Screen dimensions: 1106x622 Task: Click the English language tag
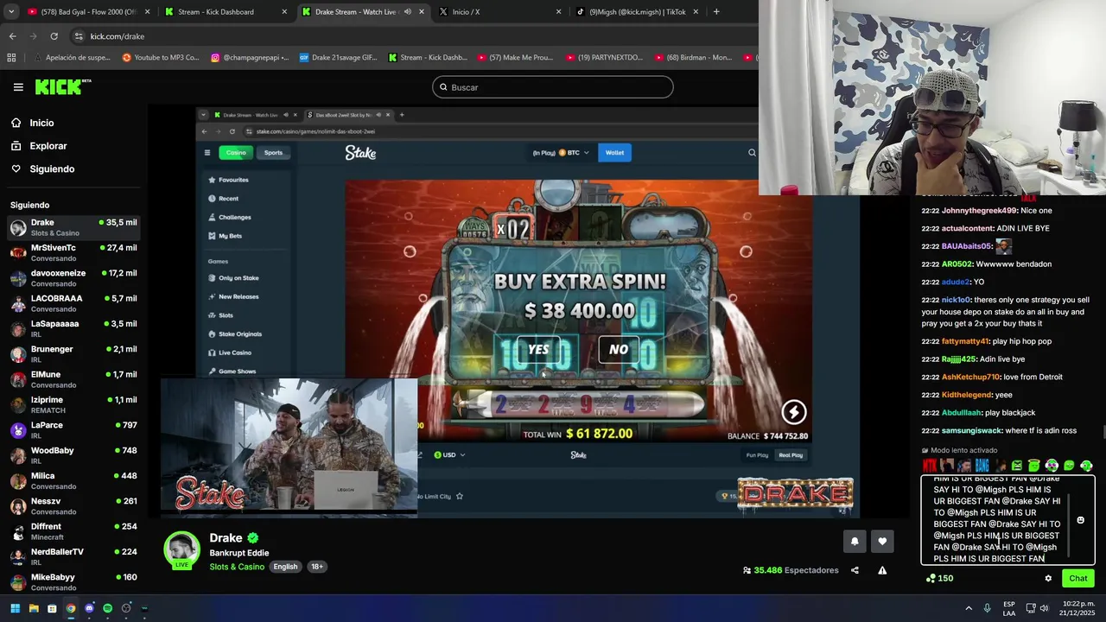pyautogui.click(x=285, y=567)
